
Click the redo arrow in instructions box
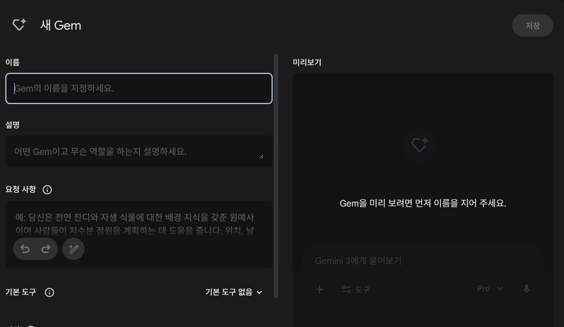point(46,249)
